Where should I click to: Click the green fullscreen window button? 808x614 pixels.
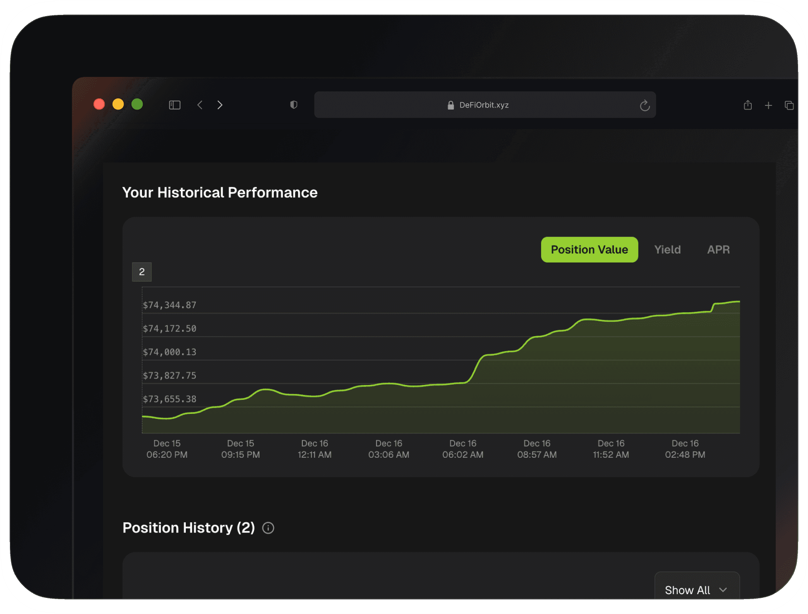coord(137,104)
